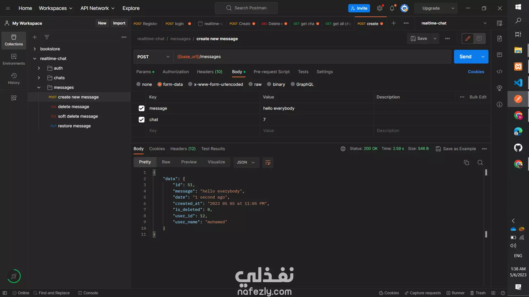
Task: Expand the auth folder
Action: (39, 68)
